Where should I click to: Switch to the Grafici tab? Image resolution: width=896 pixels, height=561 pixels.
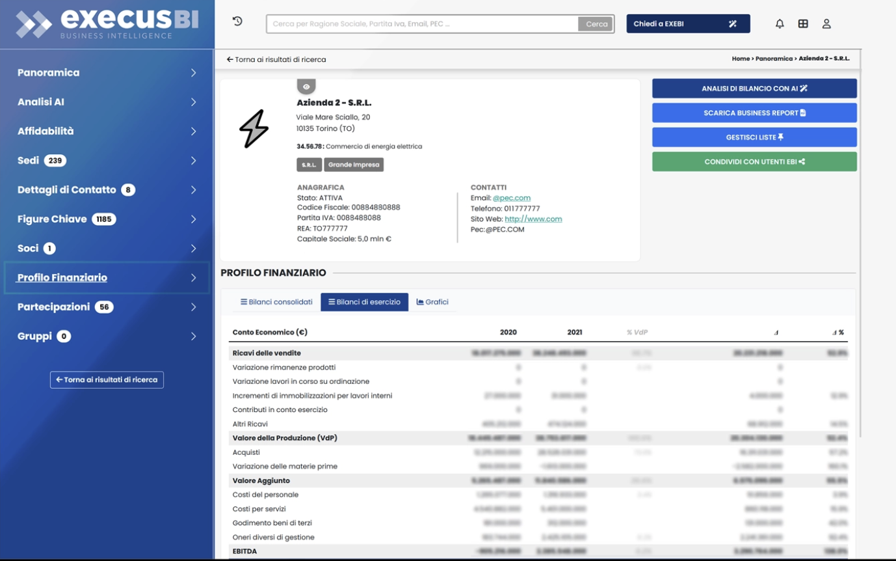[432, 302]
